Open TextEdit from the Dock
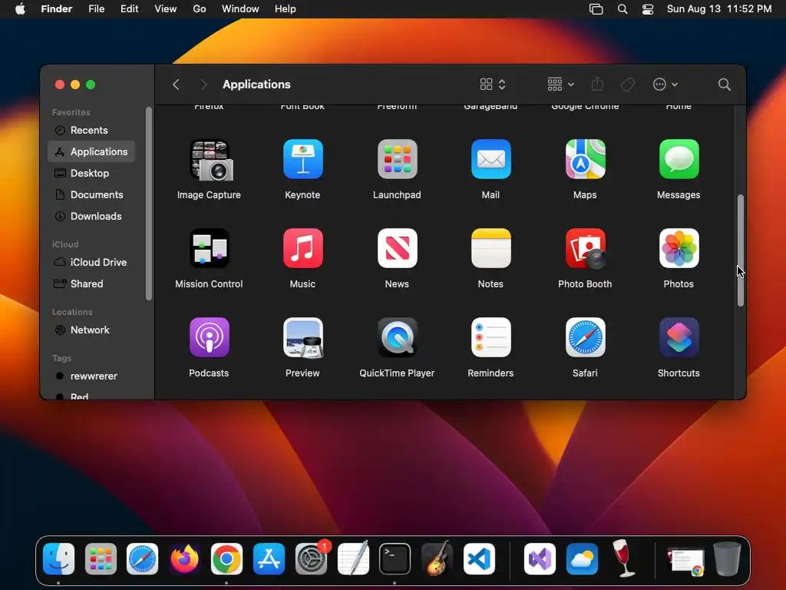Viewport: 786px width, 590px height. 353,559
